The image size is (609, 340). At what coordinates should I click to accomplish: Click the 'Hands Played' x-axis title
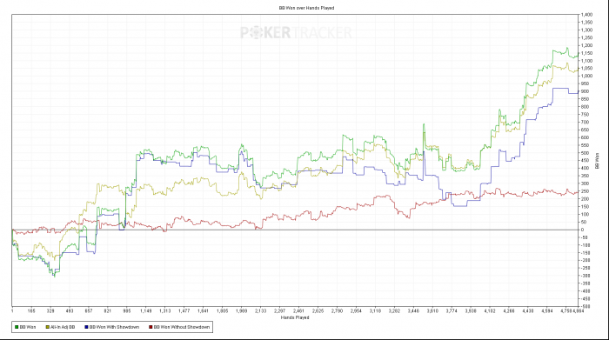click(295, 317)
